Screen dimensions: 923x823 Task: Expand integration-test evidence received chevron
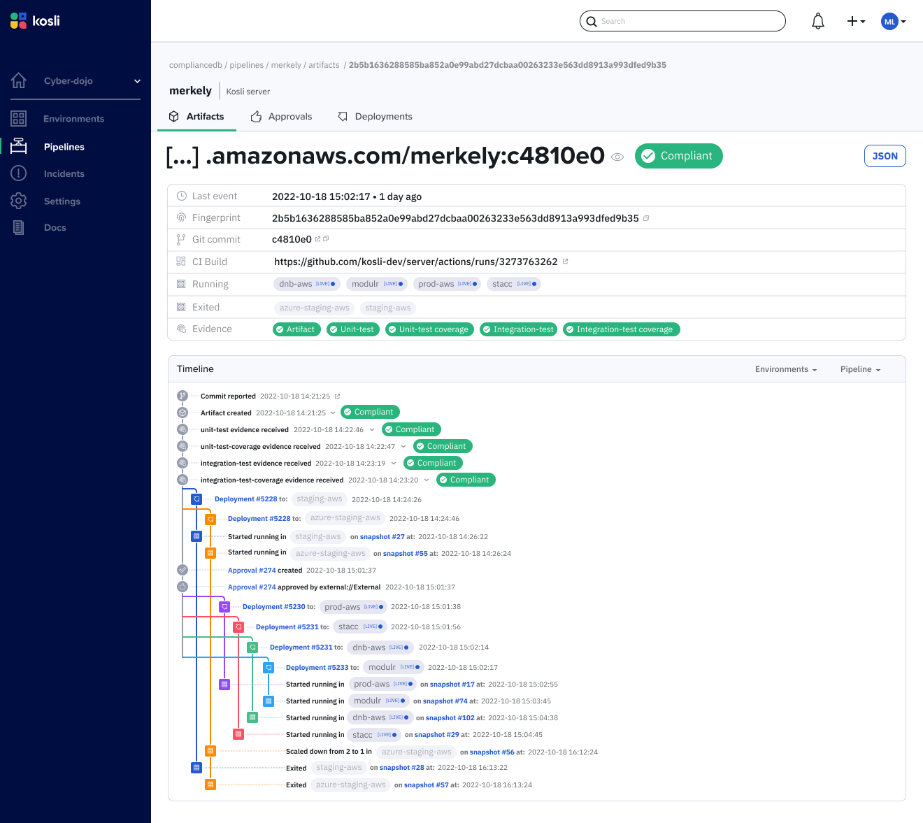coord(394,463)
